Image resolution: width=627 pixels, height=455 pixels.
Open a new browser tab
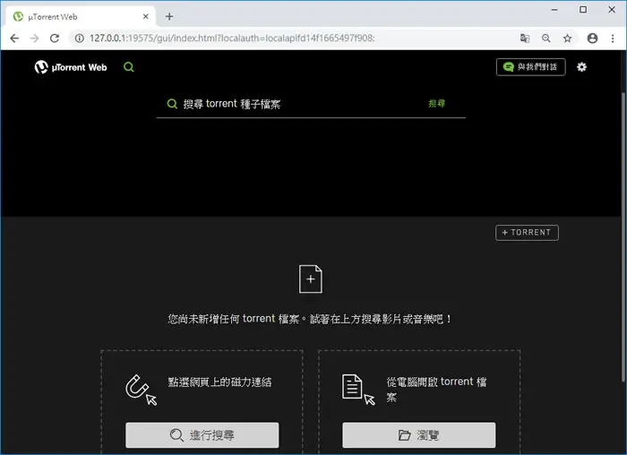[x=169, y=16]
